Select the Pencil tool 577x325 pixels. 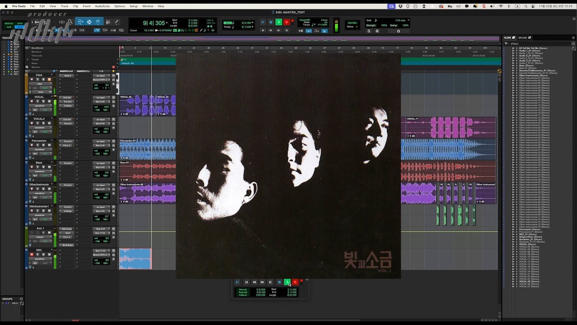(x=116, y=22)
